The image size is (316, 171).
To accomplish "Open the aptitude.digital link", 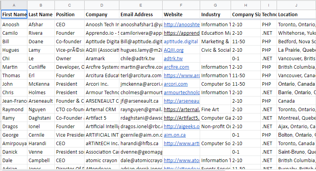I will pyautogui.click(x=181, y=41).
